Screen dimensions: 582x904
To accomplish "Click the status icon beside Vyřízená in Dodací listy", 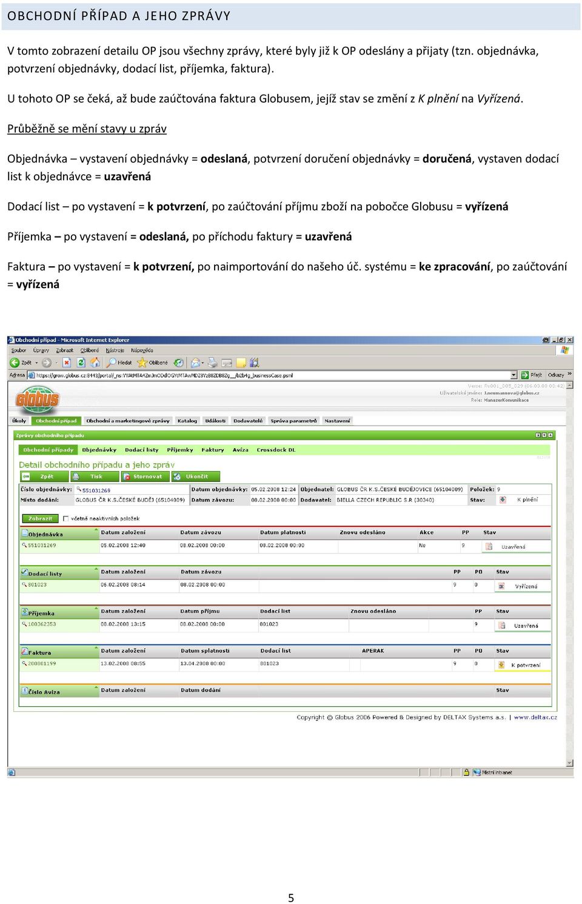I will (501, 586).
